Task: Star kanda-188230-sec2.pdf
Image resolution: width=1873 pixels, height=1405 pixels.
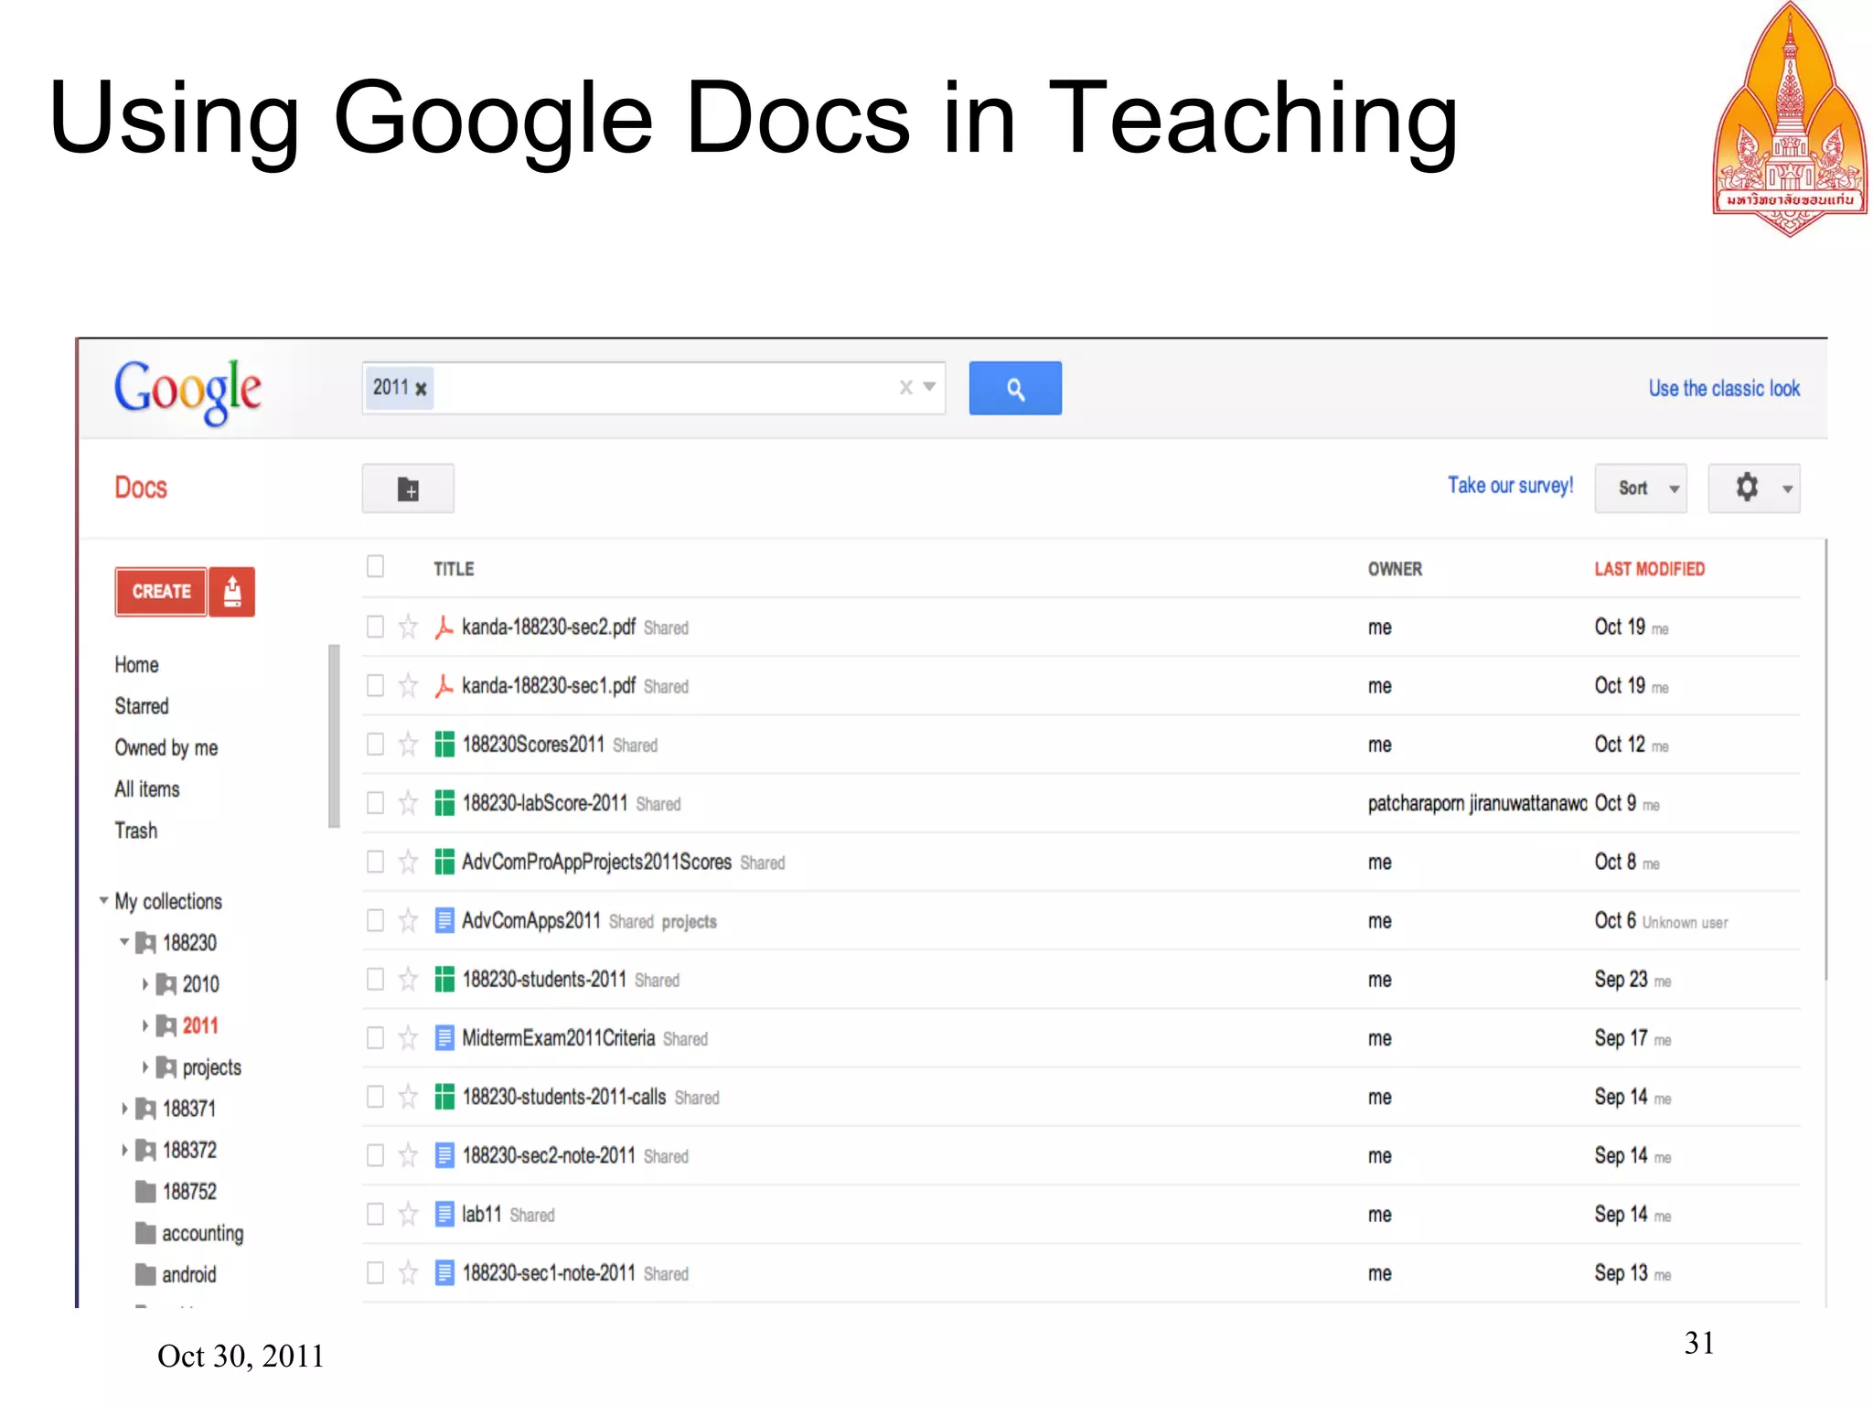Action: [x=408, y=627]
